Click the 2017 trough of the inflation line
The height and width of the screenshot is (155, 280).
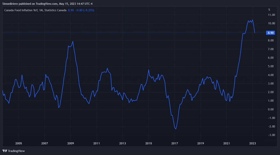[175, 129]
